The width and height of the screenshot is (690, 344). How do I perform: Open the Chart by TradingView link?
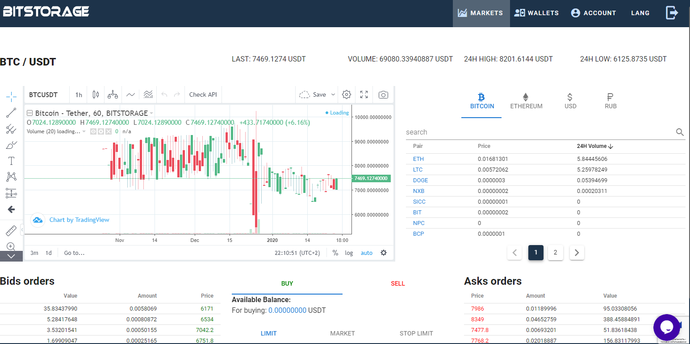coord(79,220)
